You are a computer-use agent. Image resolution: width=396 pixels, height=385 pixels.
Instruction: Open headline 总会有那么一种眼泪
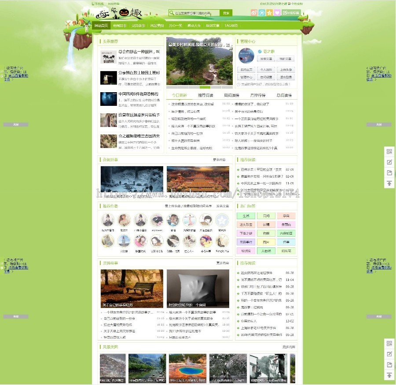(x=139, y=52)
